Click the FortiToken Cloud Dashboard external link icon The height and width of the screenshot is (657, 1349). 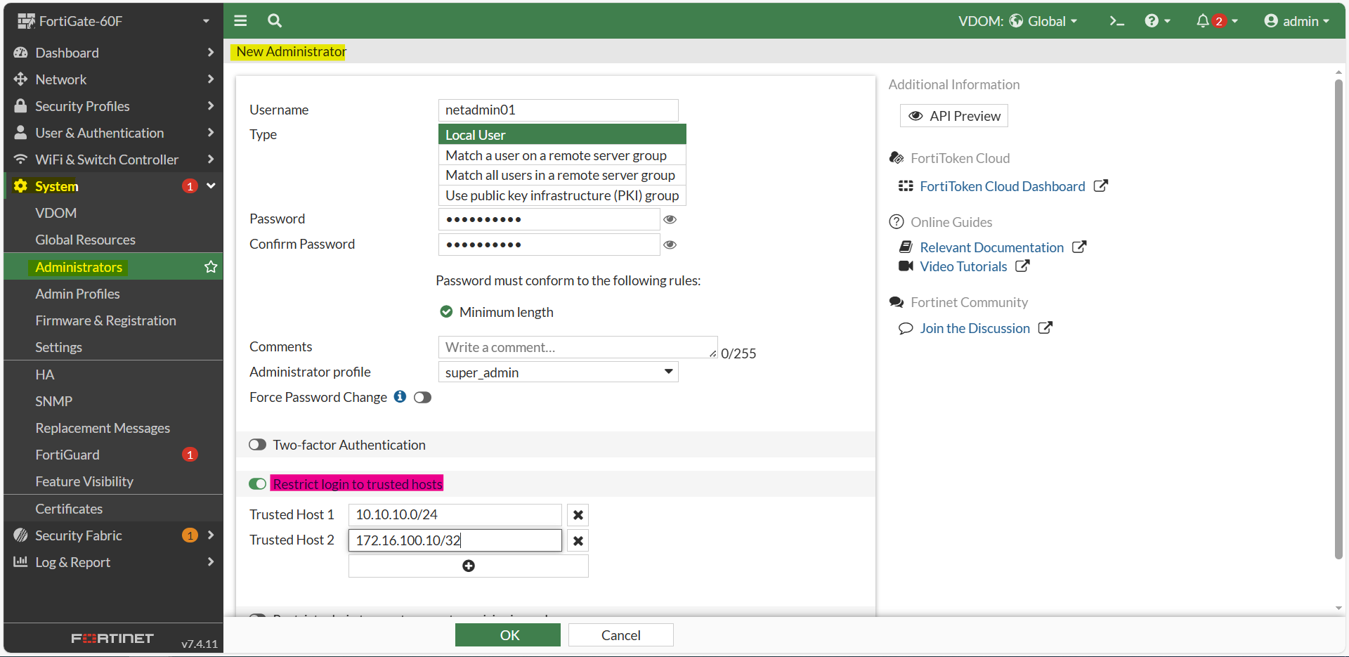click(1101, 186)
